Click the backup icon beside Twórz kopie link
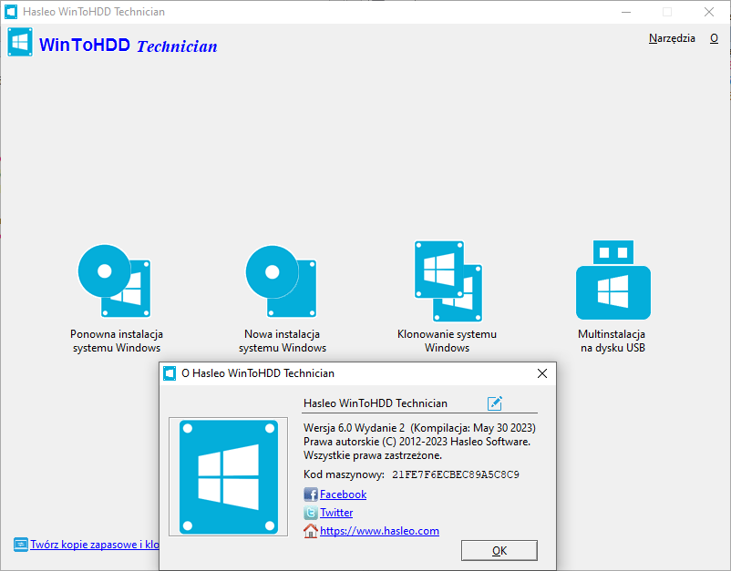This screenshot has width=731, height=571. point(21,545)
